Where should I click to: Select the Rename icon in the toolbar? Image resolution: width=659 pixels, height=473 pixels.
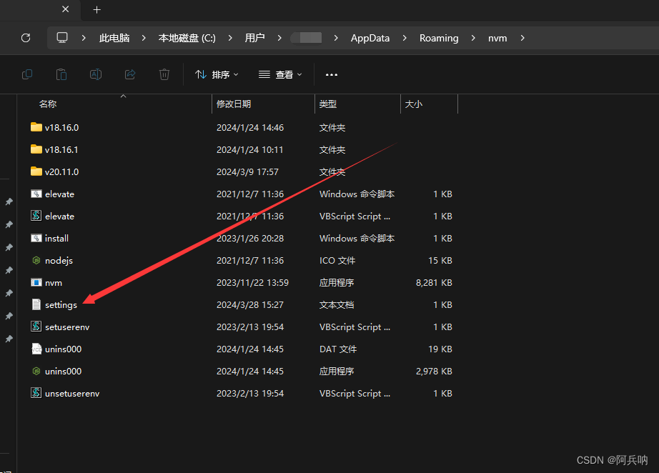(x=96, y=74)
